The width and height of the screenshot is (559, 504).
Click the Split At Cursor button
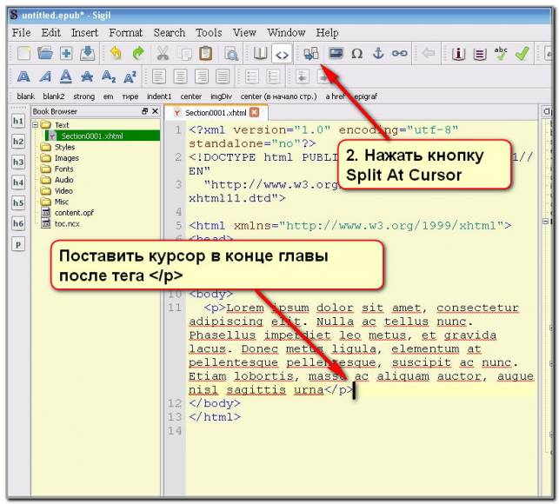click(311, 54)
